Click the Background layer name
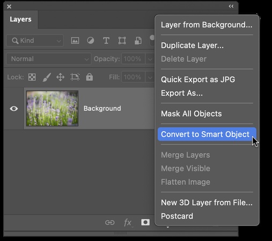The height and width of the screenshot is (241, 272). (102, 108)
